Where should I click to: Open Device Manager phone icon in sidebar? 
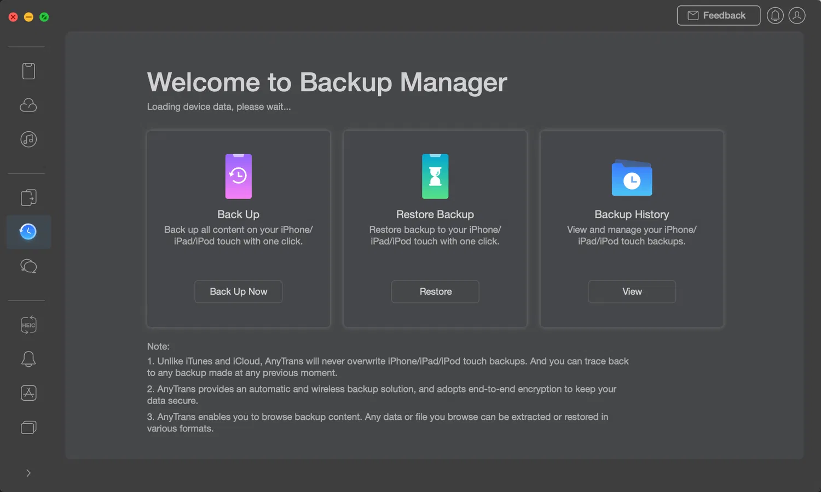click(28, 71)
